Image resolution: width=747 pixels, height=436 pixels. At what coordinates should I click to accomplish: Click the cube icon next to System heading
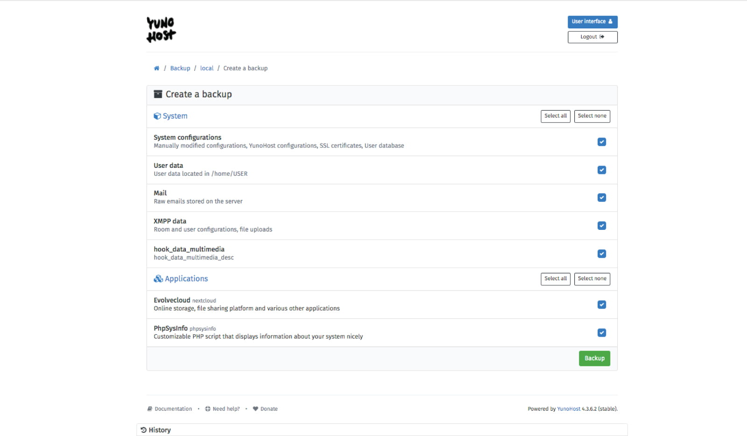pyautogui.click(x=157, y=116)
